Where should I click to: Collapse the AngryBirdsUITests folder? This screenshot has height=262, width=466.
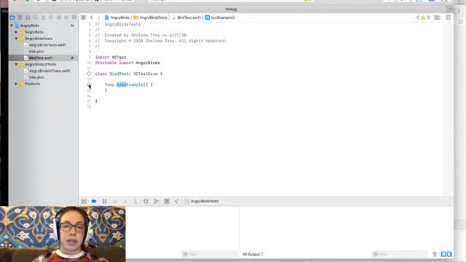tap(16, 65)
